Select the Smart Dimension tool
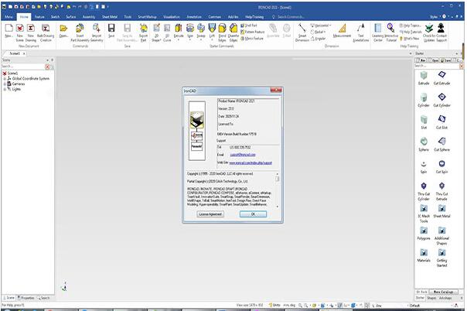 coord(302,29)
